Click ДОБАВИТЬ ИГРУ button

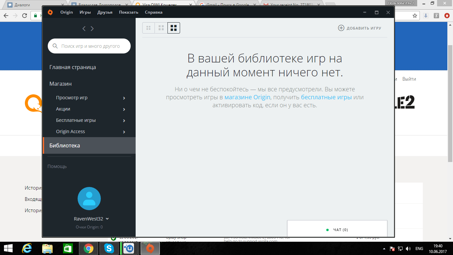coord(359,28)
